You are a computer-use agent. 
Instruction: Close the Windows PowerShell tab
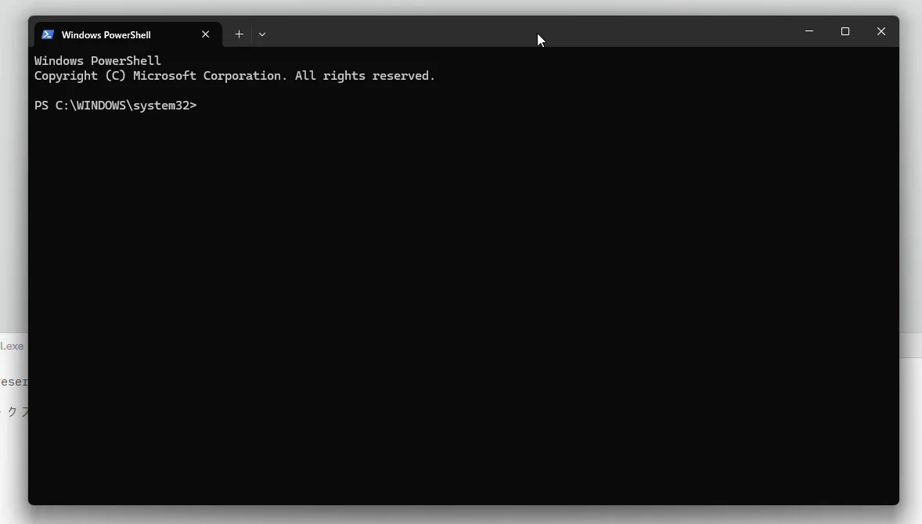tap(205, 34)
